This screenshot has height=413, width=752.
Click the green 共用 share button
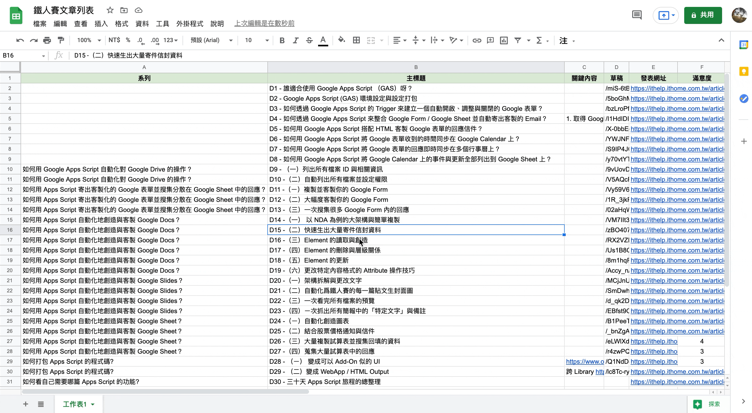point(703,15)
